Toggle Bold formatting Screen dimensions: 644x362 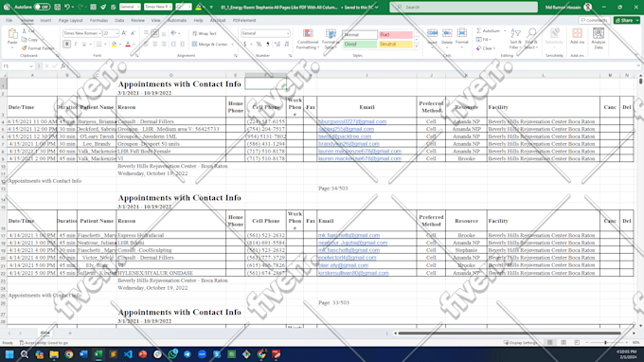(67, 44)
